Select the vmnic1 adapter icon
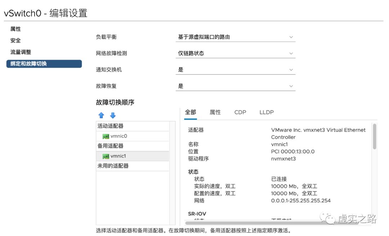 (106, 156)
